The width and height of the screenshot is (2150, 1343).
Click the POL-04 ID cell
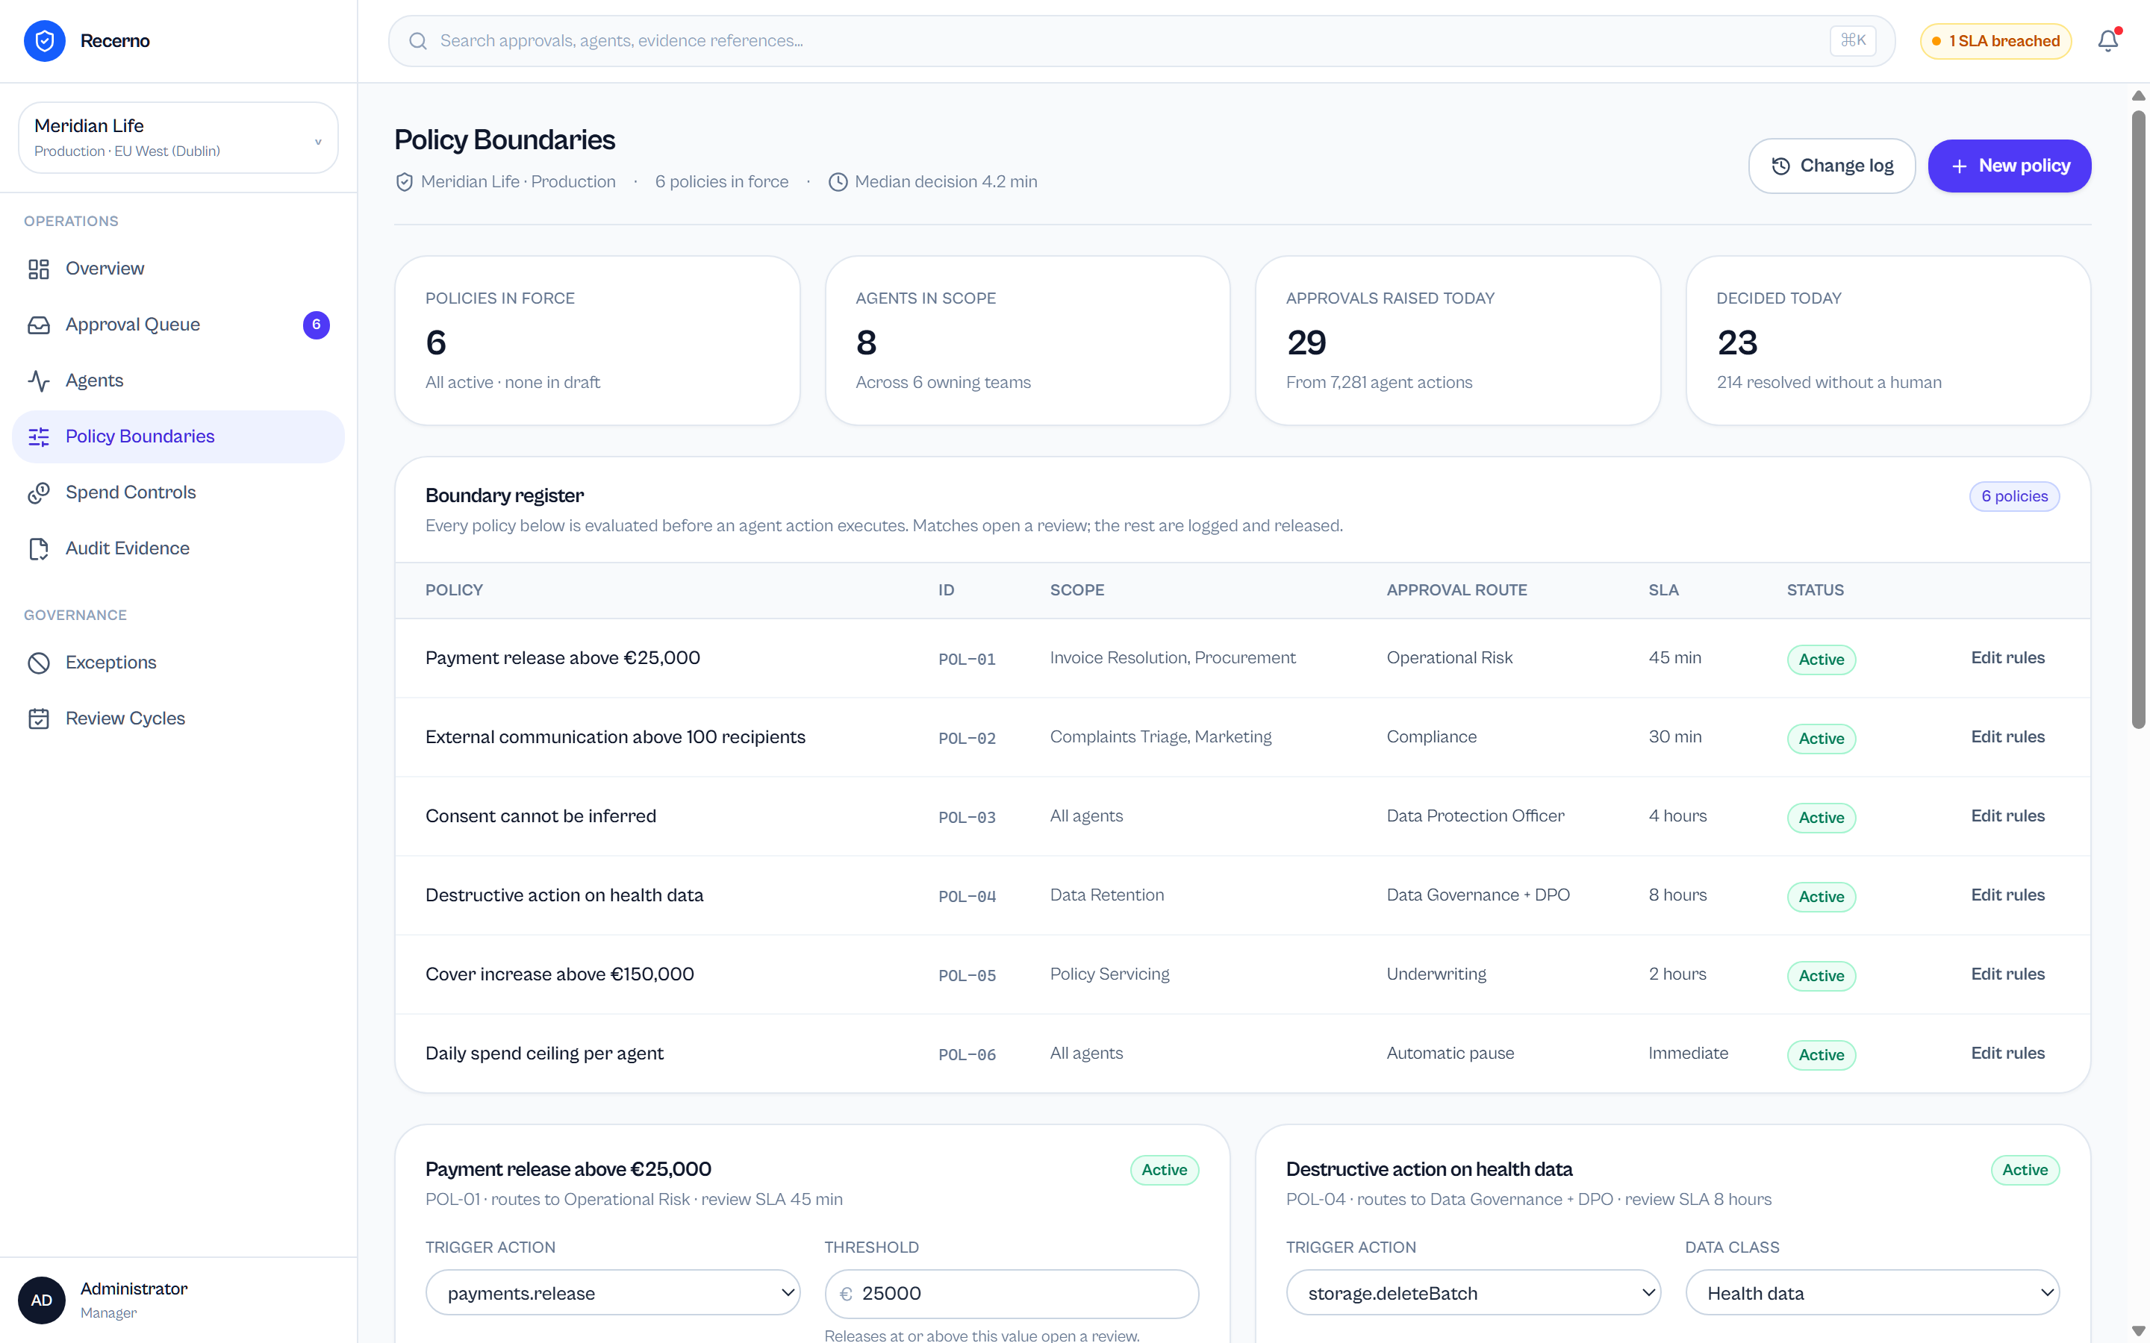coord(967,897)
